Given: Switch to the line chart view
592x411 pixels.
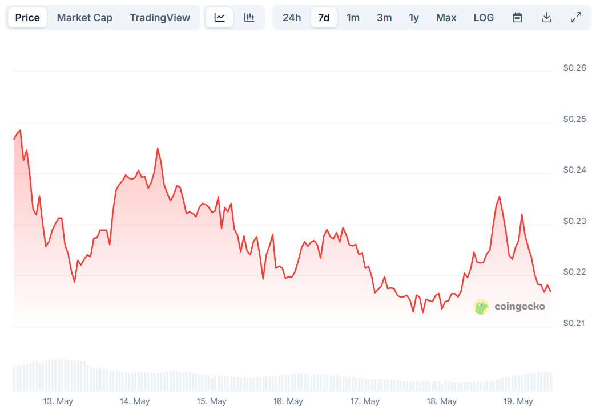Looking at the screenshot, I should point(220,17).
